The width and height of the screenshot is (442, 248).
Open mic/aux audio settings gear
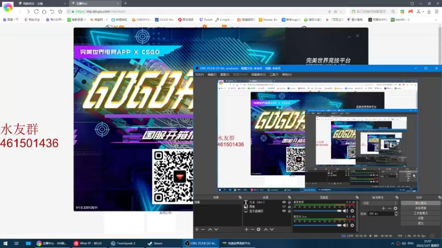pos(352,225)
